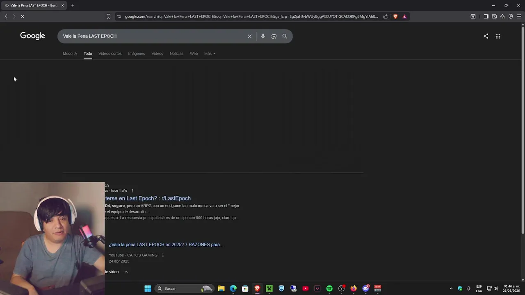Open Voicemeeter from the taskbar
Screen dimensions: 525x295
[x=378, y=288]
